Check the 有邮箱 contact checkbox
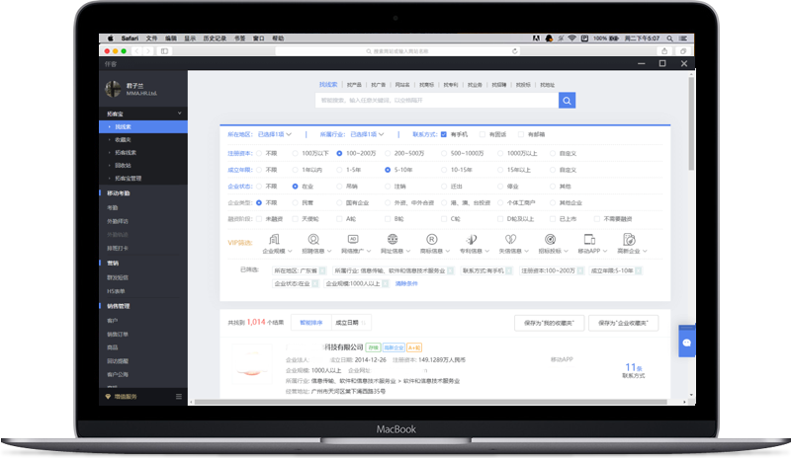791x458 pixels. pyautogui.click(x=520, y=134)
